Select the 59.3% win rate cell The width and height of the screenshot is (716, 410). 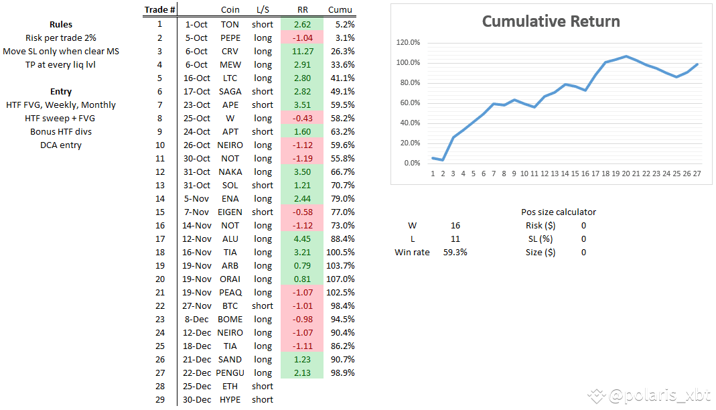(455, 252)
